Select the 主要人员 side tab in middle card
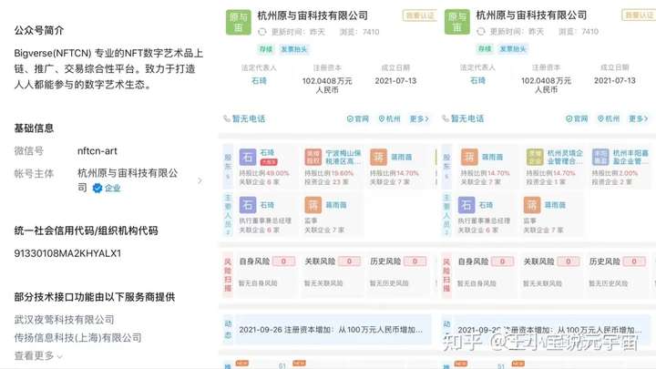The width and height of the screenshot is (656, 369). pyautogui.click(x=228, y=214)
